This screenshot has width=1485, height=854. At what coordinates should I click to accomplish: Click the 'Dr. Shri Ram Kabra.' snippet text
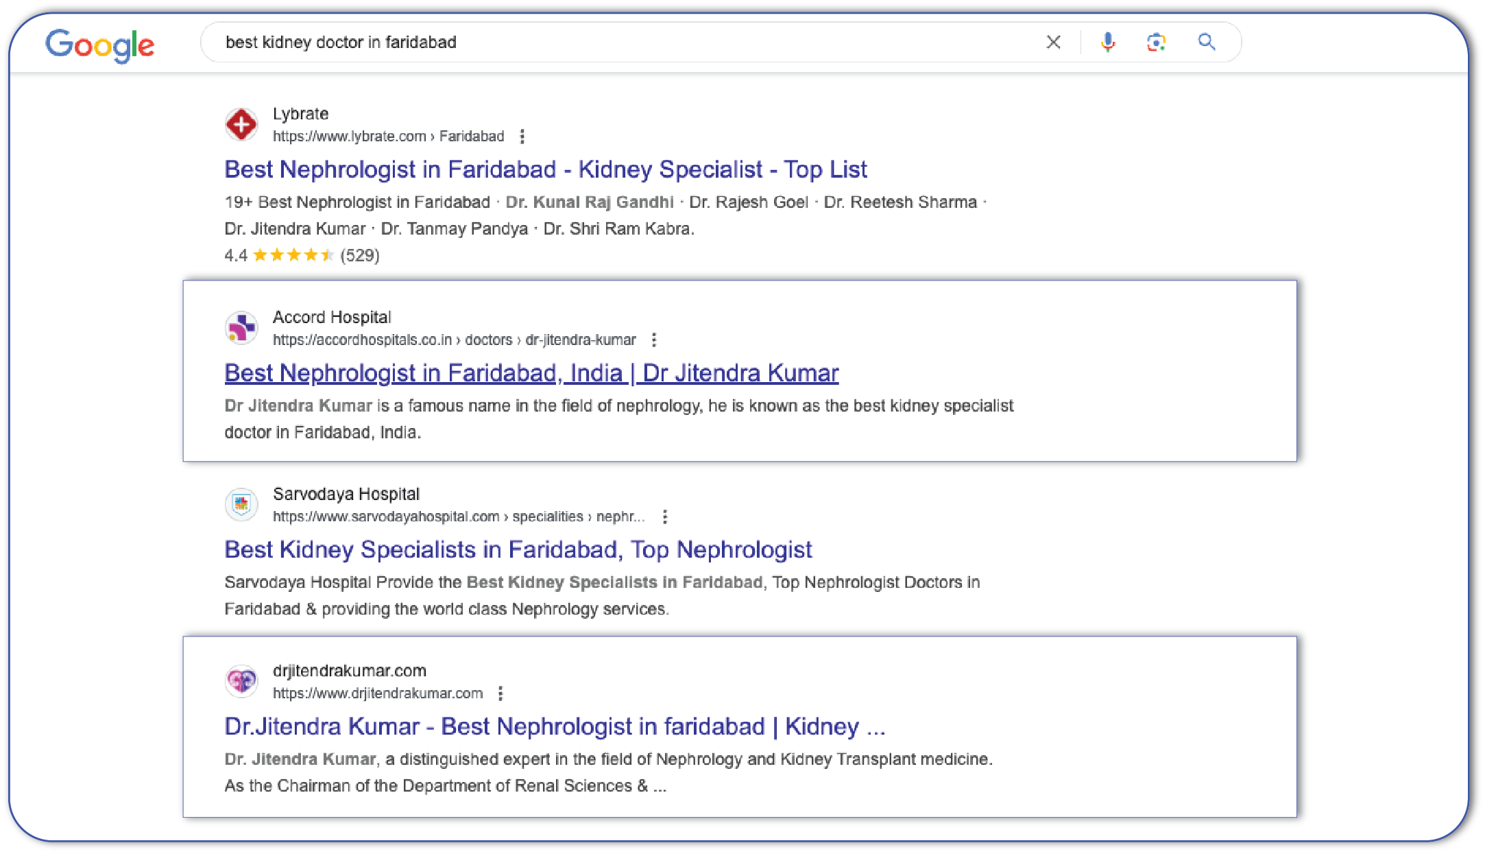(x=619, y=229)
